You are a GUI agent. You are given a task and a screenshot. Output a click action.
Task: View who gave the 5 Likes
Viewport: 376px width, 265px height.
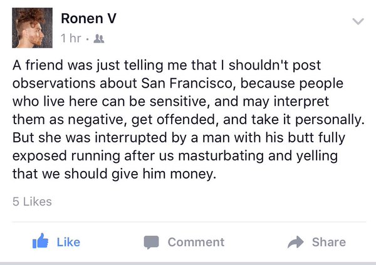[32, 202]
